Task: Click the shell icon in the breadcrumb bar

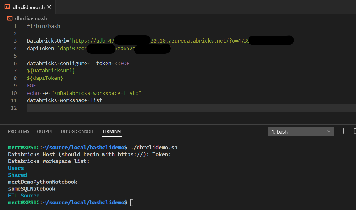Action: [x=10, y=18]
